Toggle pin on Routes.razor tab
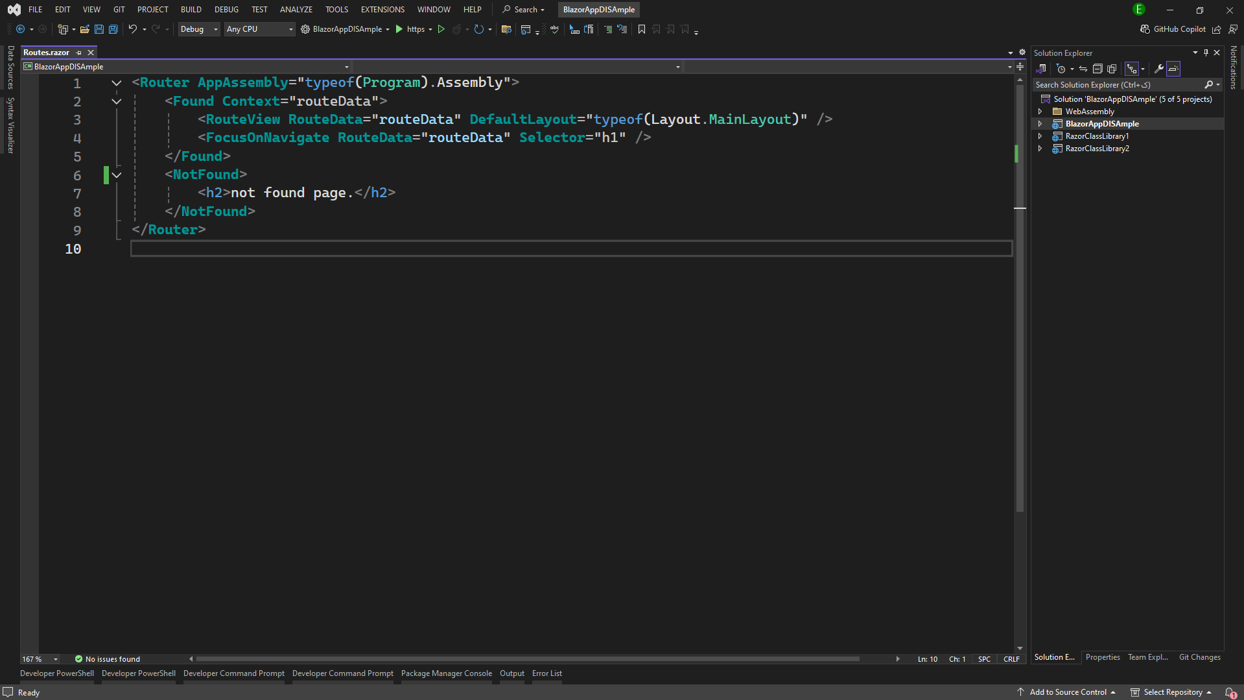This screenshot has height=700, width=1244. tap(78, 53)
